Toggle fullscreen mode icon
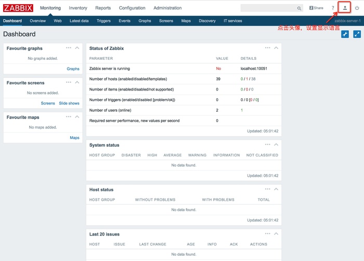 (357, 34)
